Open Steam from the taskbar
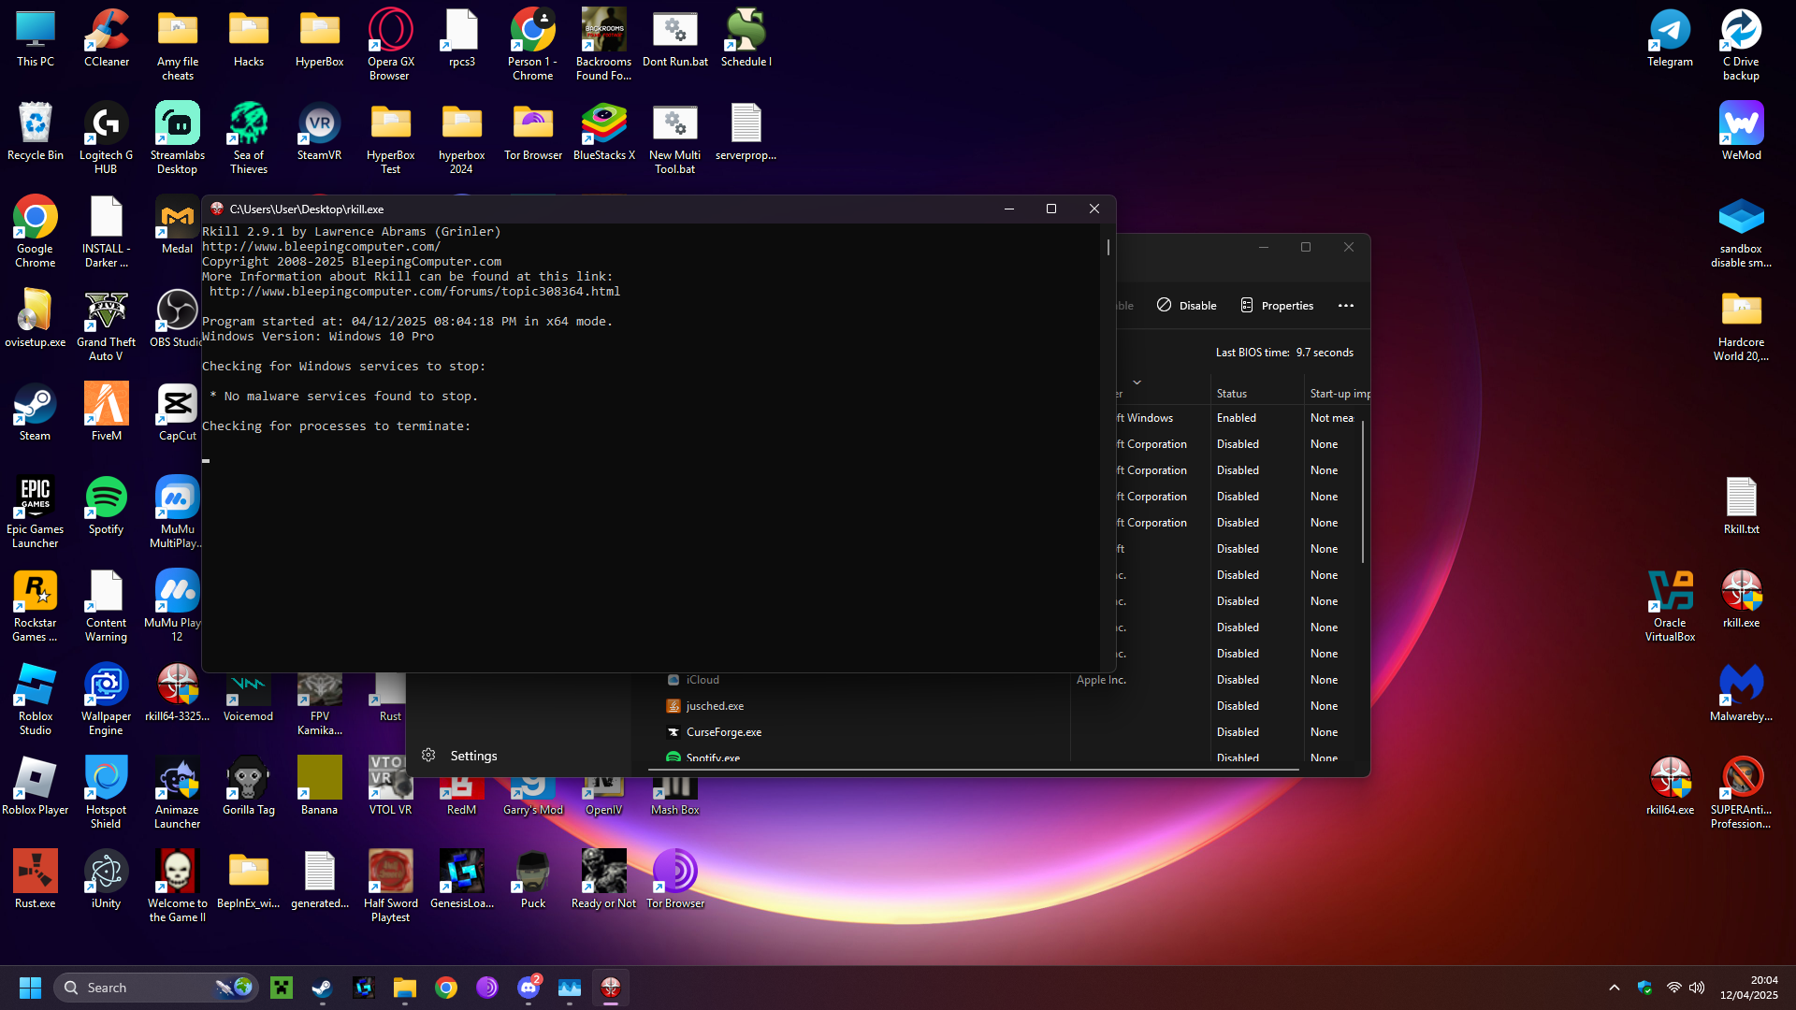Screen dimensions: 1796x1010 click(x=323, y=988)
